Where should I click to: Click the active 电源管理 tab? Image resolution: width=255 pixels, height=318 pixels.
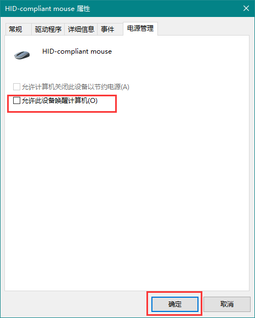140,28
